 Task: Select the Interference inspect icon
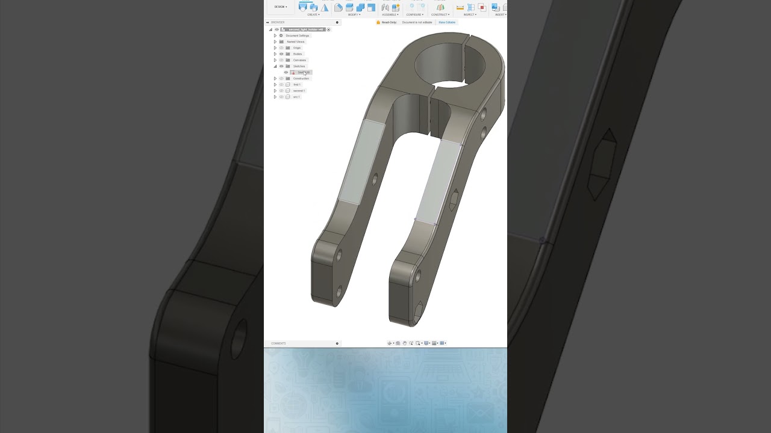click(471, 7)
